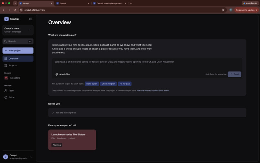This screenshot has height=163, width=260.
Task: Switch to the Oraqul: launch plans tab
Action: tap(109, 3)
